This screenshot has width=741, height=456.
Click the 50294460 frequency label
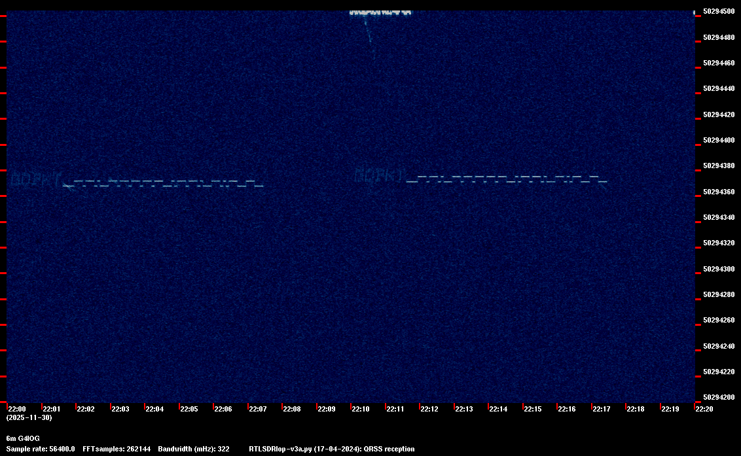(719, 63)
